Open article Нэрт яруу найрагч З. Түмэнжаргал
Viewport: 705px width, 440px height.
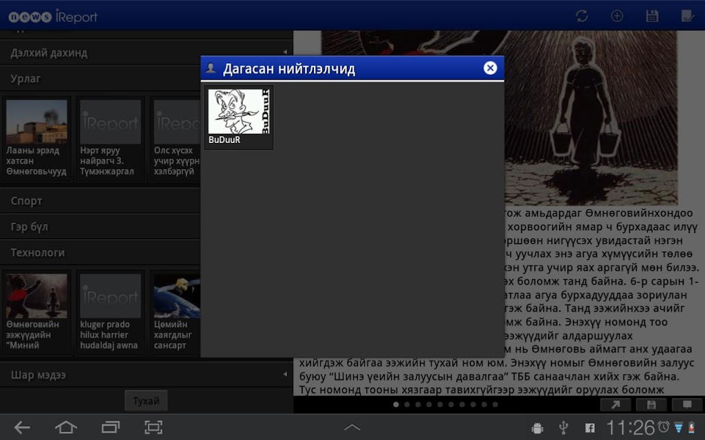click(110, 138)
